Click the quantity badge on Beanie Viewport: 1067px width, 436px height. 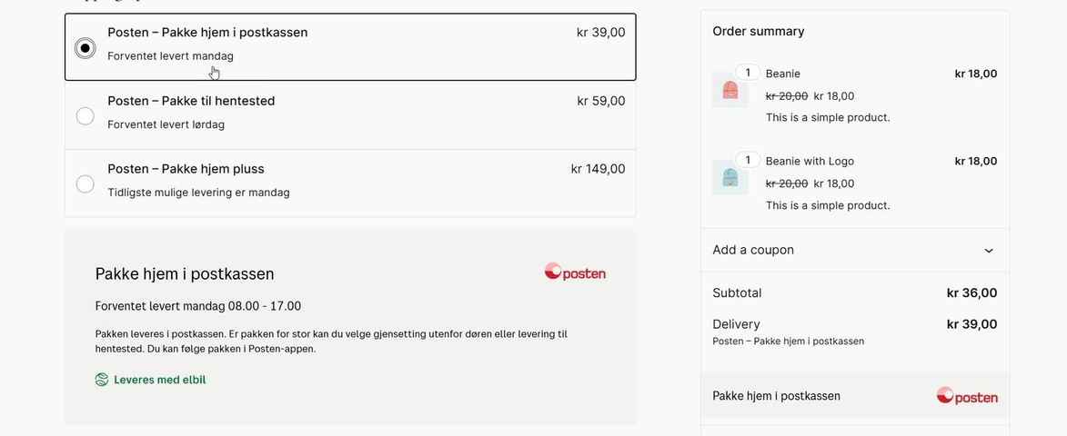pos(748,72)
